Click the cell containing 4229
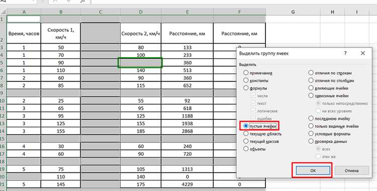Screen dimensions: 377x191 click(x=187, y=184)
